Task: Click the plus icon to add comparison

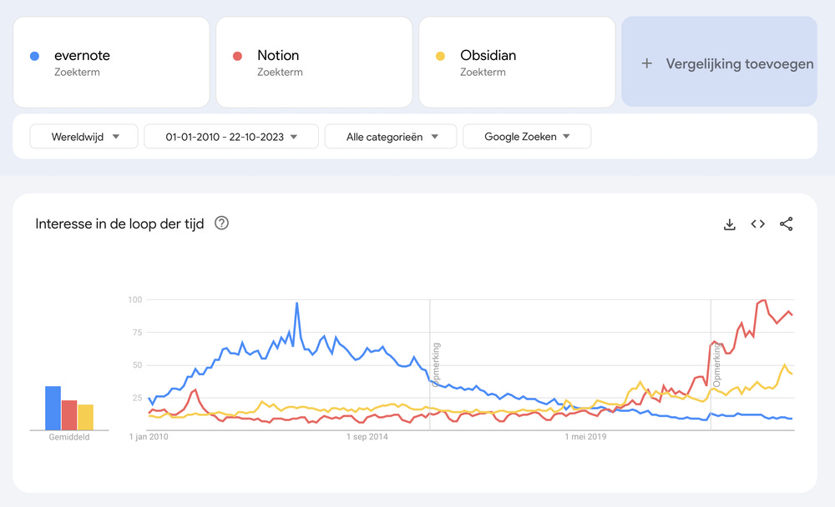Action: coord(646,63)
